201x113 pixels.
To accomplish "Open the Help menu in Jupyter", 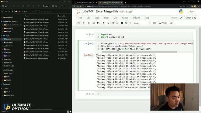I will 147,18.
